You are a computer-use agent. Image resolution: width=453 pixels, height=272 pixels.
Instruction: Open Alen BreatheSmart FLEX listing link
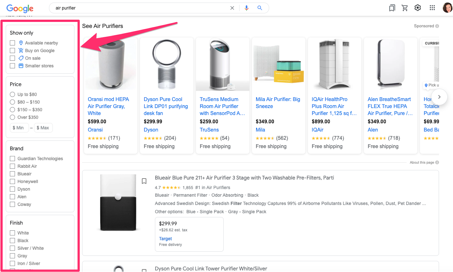tap(390, 106)
